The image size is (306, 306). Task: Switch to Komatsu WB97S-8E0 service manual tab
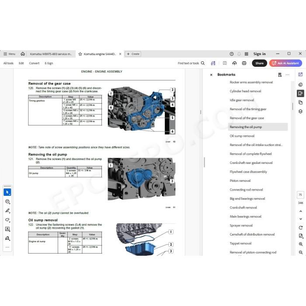coord(51,54)
